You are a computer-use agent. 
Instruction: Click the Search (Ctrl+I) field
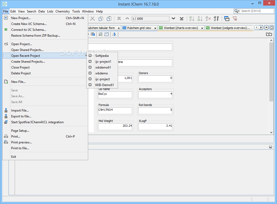click(x=257, y=11)
